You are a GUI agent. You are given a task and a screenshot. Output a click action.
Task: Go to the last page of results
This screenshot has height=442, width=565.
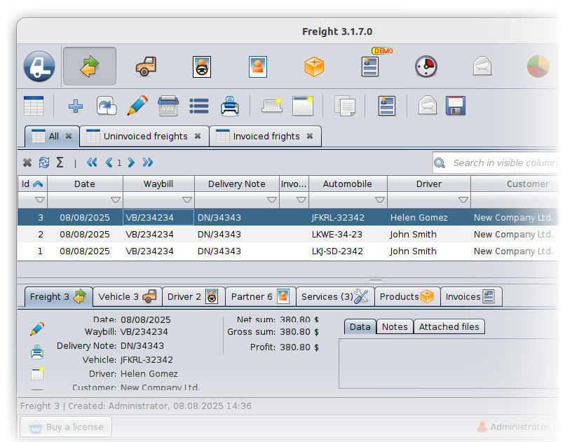click(x=148, y=163)
